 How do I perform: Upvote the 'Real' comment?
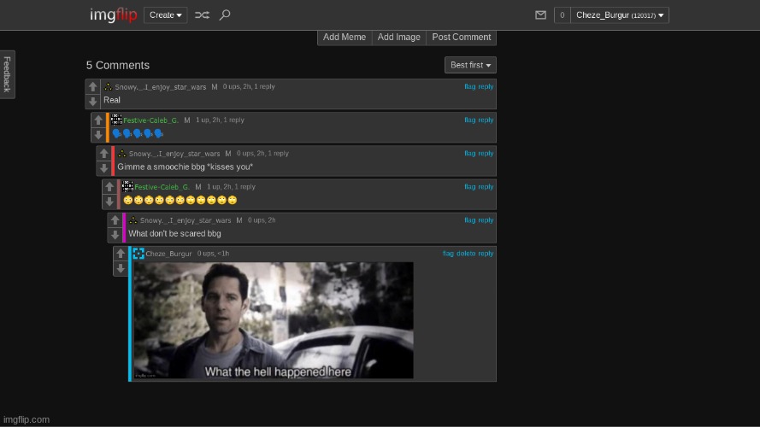click(x=92, y=86)
